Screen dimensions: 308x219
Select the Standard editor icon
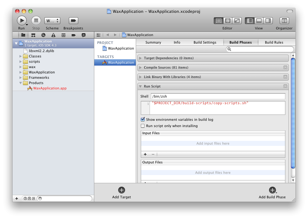click(218, 21)
